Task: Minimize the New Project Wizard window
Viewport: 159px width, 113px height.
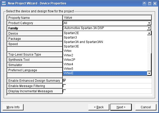Action: (144, 3)
